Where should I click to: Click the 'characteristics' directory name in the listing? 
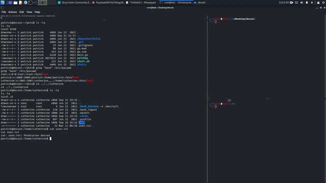(89, 39)
